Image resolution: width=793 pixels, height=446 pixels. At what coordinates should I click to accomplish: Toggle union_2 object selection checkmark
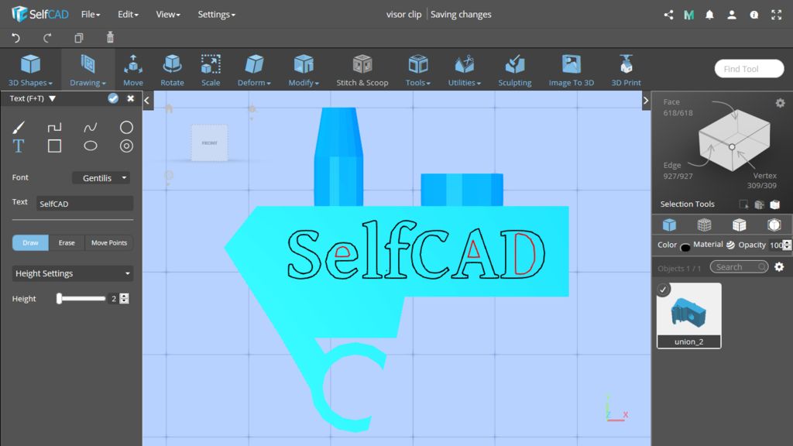pyautogui.click(x=663, y=290)
